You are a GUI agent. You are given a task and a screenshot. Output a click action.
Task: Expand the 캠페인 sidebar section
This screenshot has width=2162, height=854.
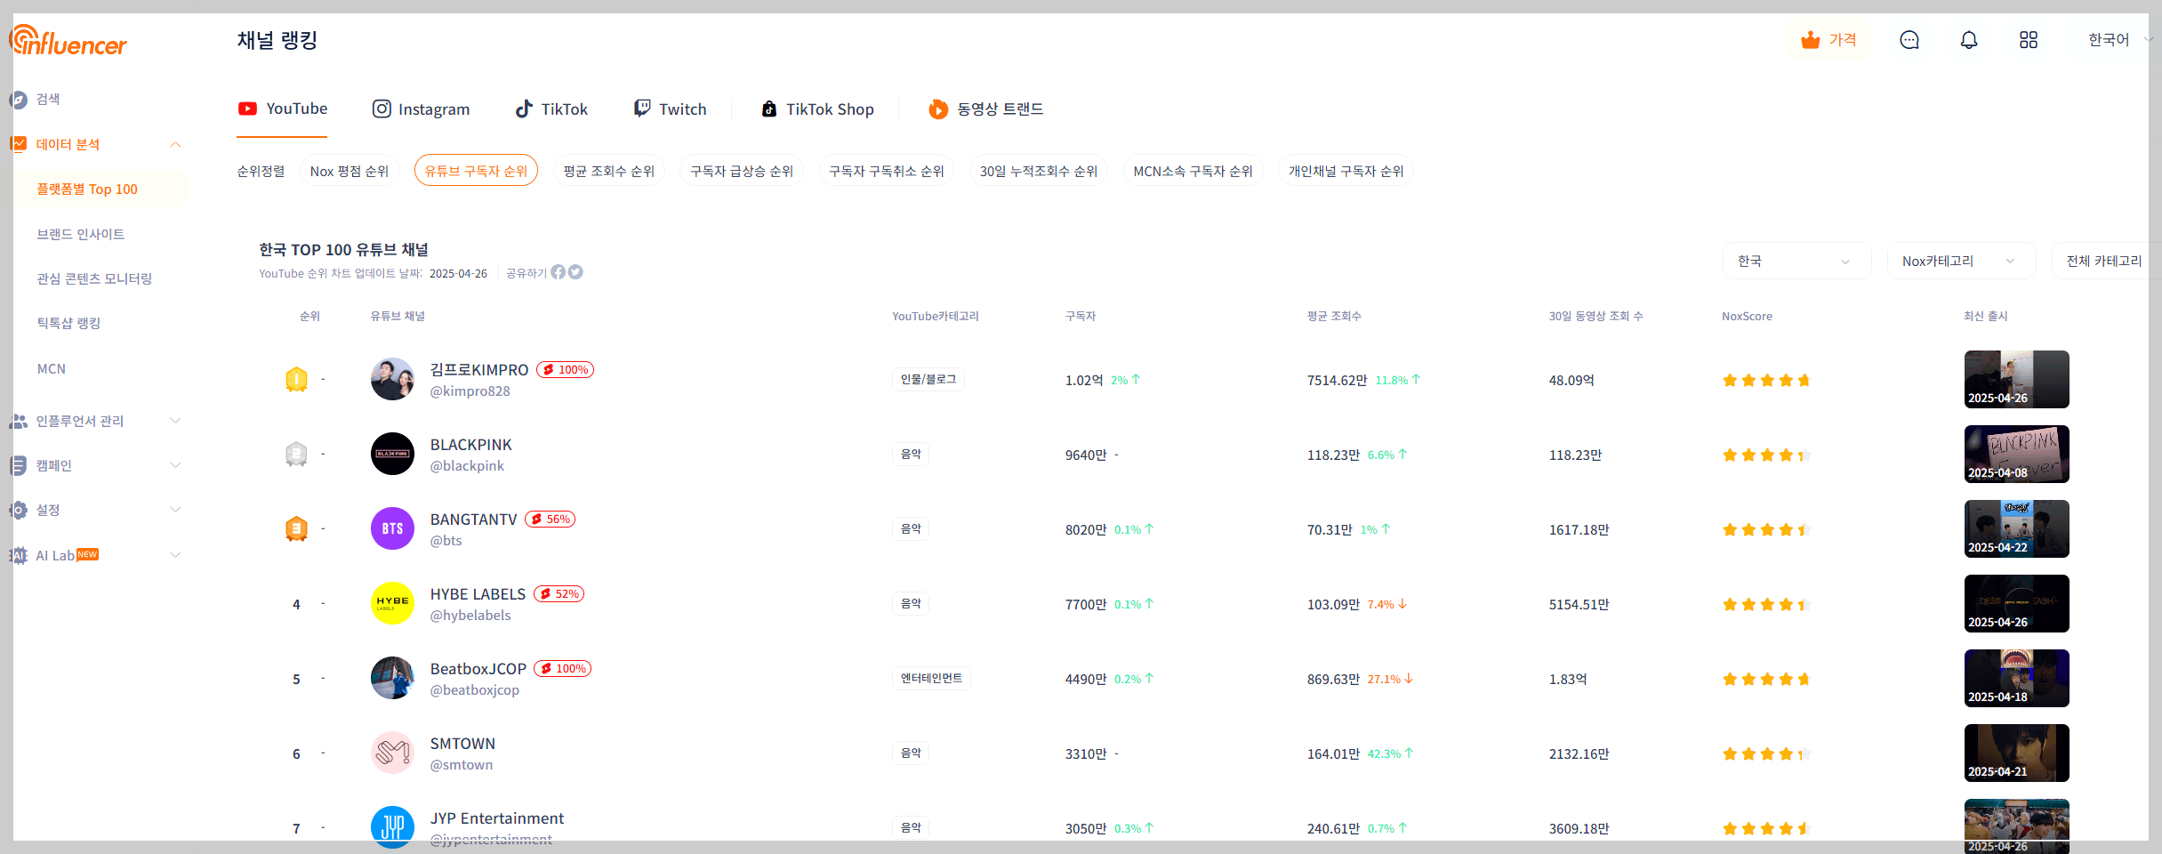coord(175,465)
